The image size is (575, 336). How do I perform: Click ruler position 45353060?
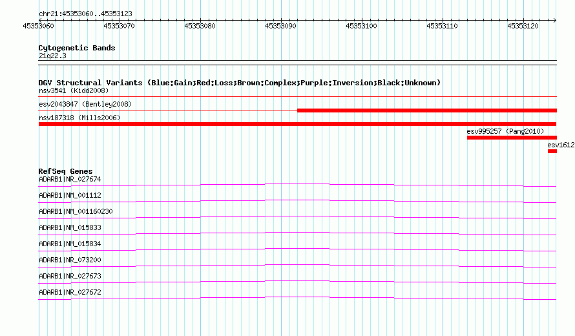(x=39, y=26)
